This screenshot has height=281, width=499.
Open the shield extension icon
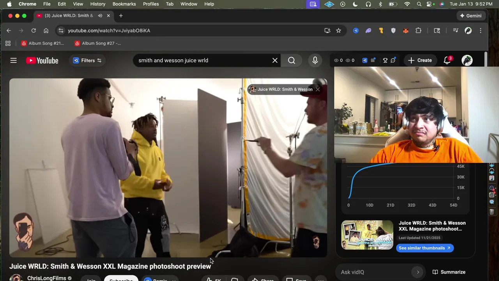click(393, 30)
